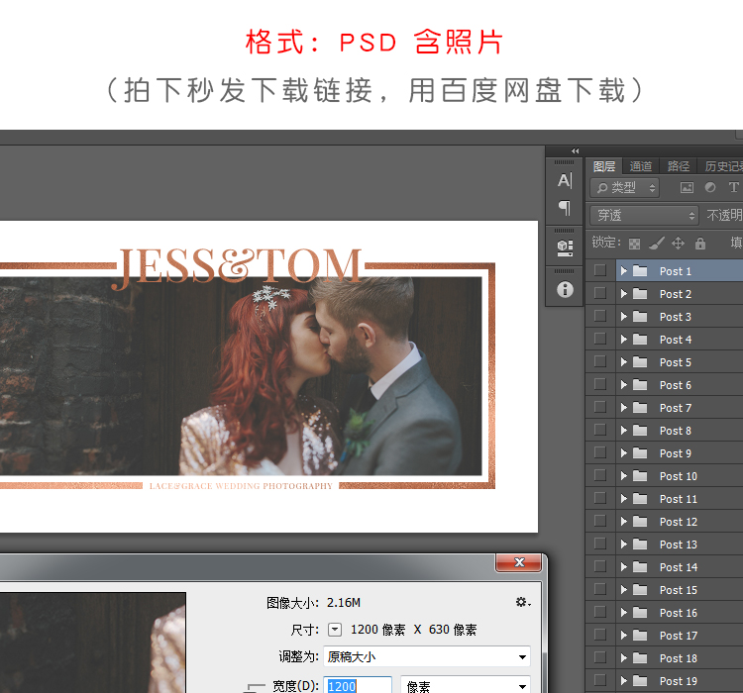This screenshot has height=693, width=743.
Task: Open the Character panel icon
Action: [x=565, y=180]
